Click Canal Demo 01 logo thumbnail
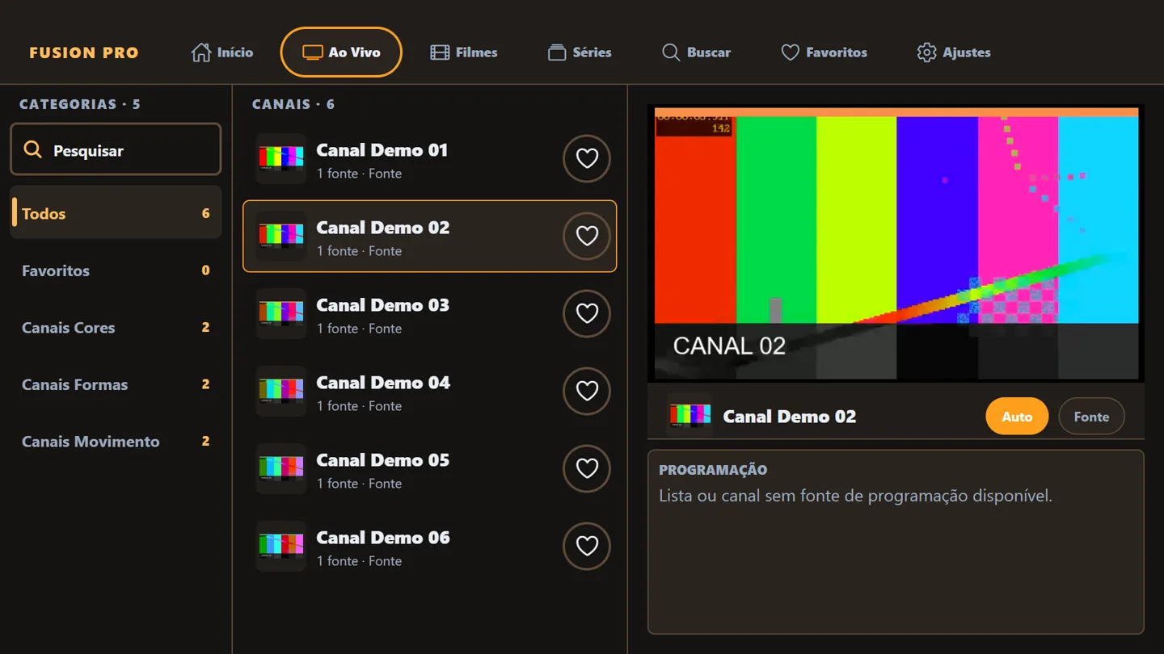1164x654 pixels. pos(281,158)
